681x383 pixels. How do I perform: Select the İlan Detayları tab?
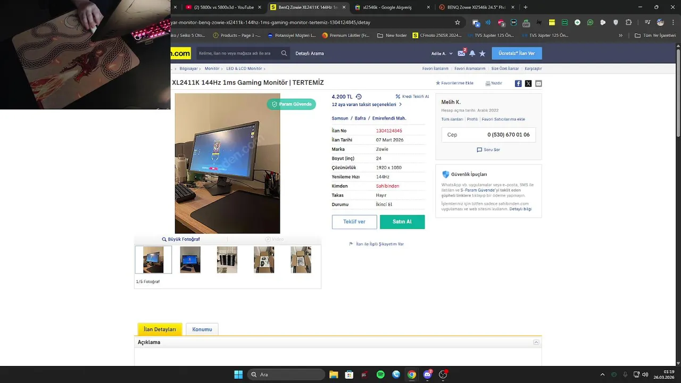(x=160, y=329)
